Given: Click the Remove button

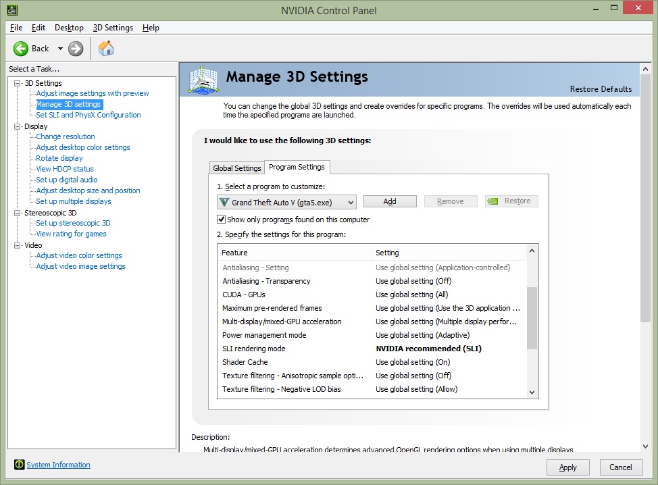Looking at the screenshot, I should tap(451, 201).
